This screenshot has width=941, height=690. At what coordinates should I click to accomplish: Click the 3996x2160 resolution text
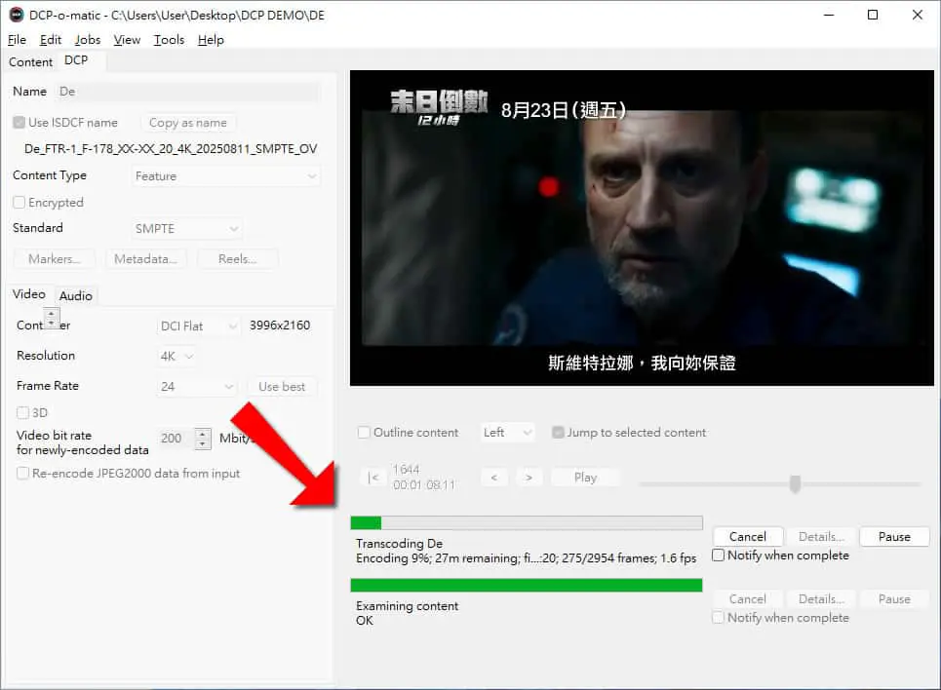pos(280,326)
